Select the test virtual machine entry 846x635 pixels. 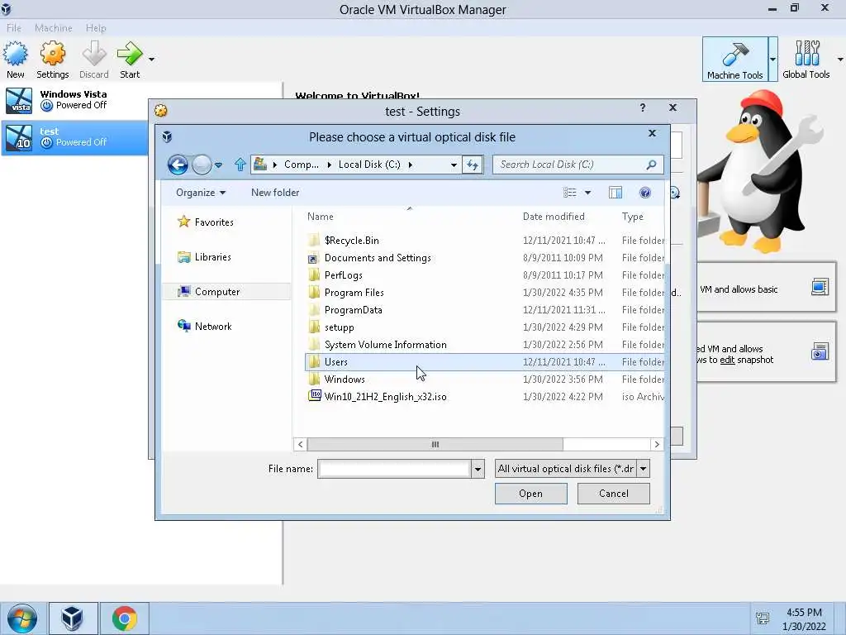[74, 137]
